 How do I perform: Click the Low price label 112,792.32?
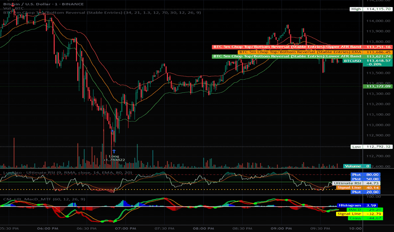point(372,147)
